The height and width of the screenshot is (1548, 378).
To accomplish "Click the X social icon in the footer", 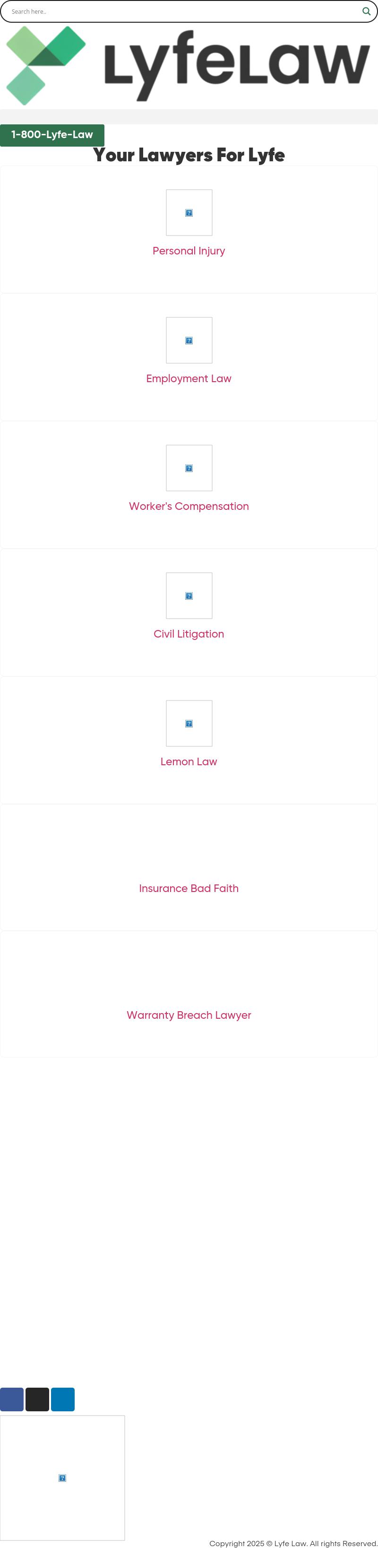I will click(37, 1399).
